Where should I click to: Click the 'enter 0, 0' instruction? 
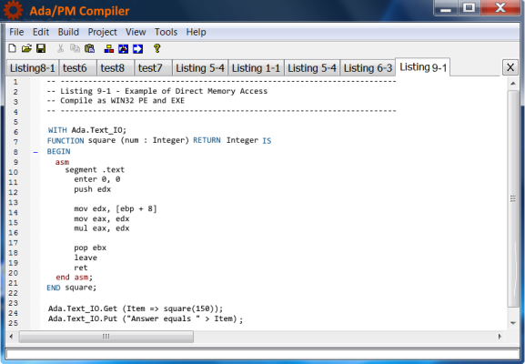tap(97, 179)
